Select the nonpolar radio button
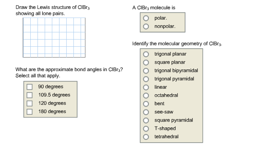The height and width of the screenshot is (157, 261). click(146, 26)
